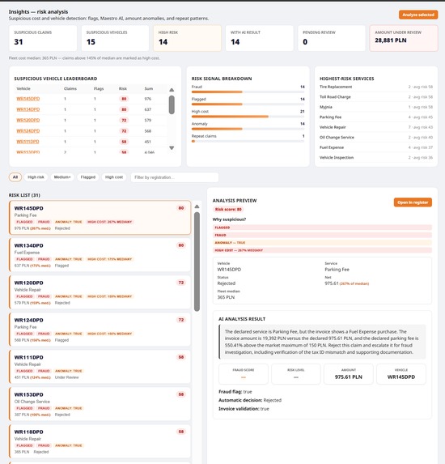Open WR111DPD link in leaderboard
The width and height of the screenshot is (445, 464).
coord(28,142)
